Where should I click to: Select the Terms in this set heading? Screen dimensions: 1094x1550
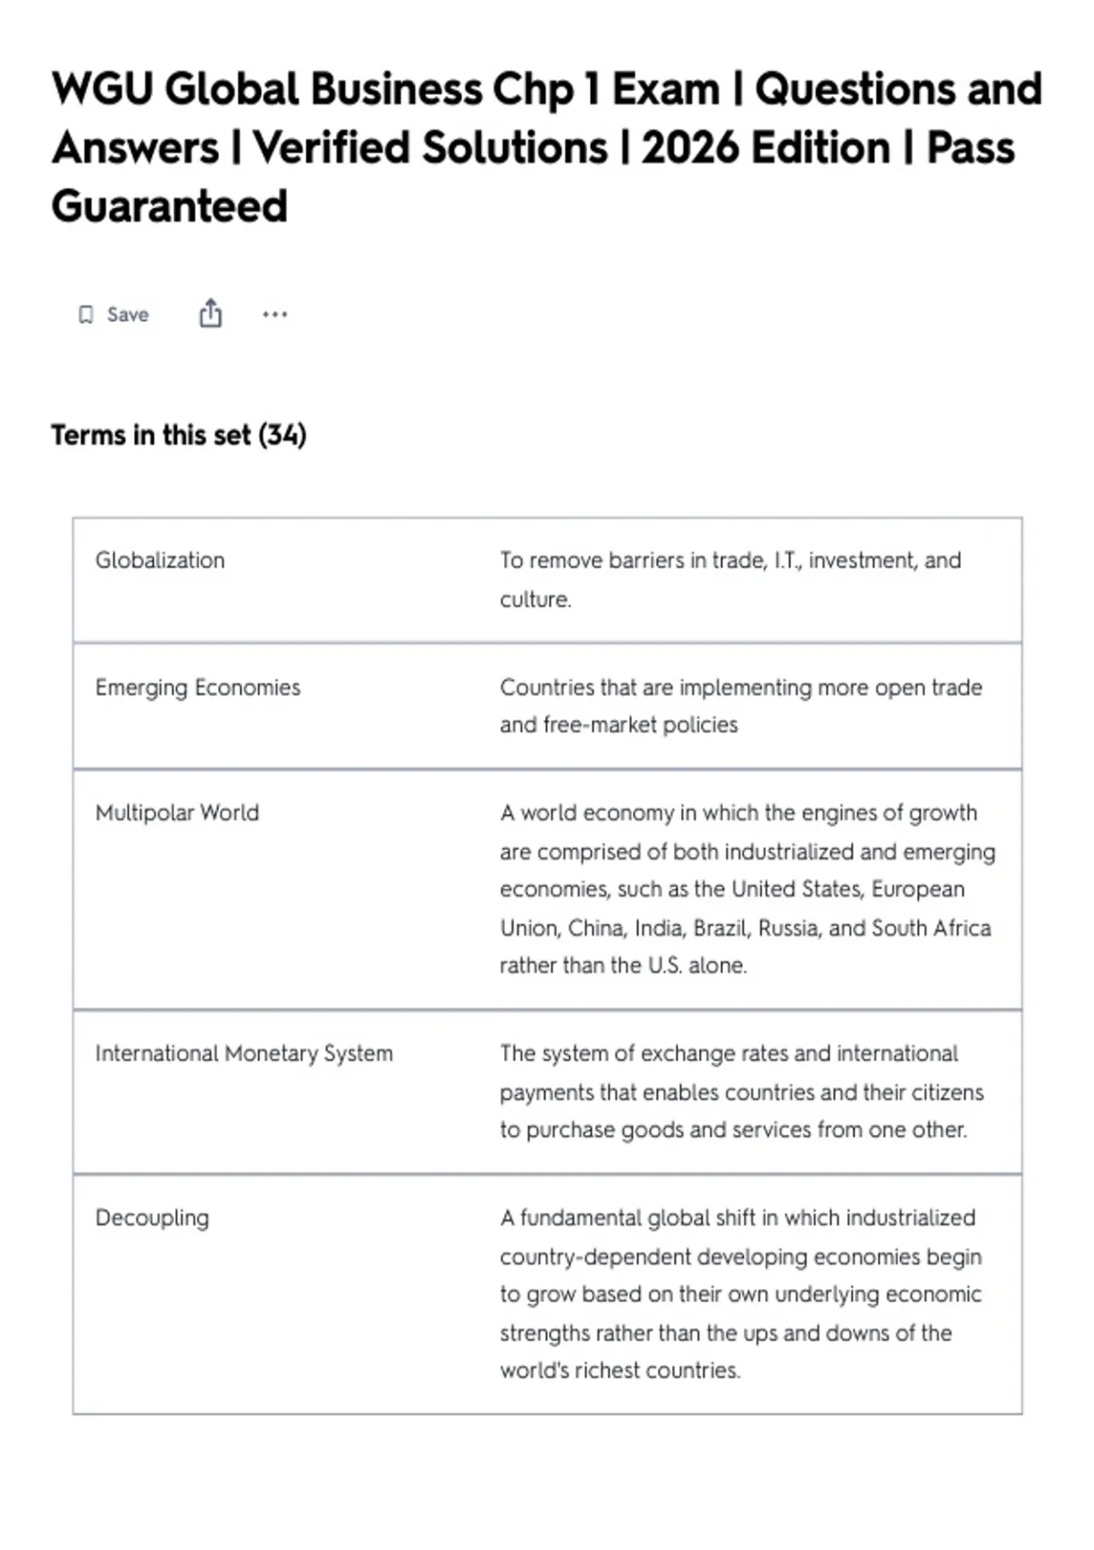(179, 435)
